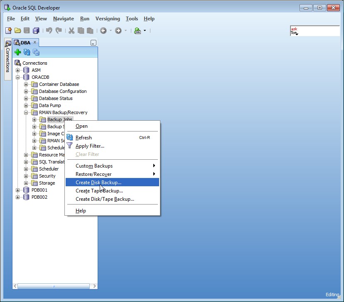Open the SQL Worksheet icon

[138, 30]
